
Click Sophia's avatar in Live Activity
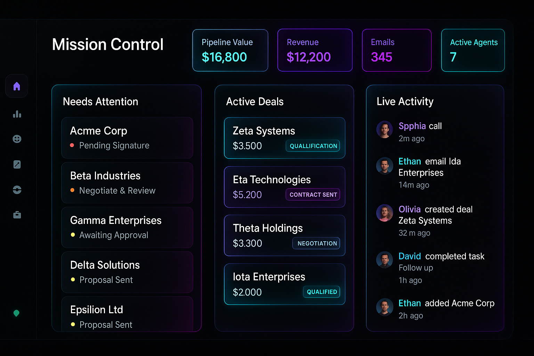[385, 129]
